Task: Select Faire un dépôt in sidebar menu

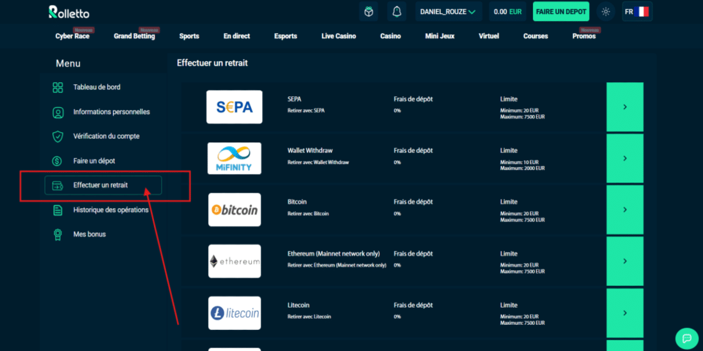Action: 94,161
